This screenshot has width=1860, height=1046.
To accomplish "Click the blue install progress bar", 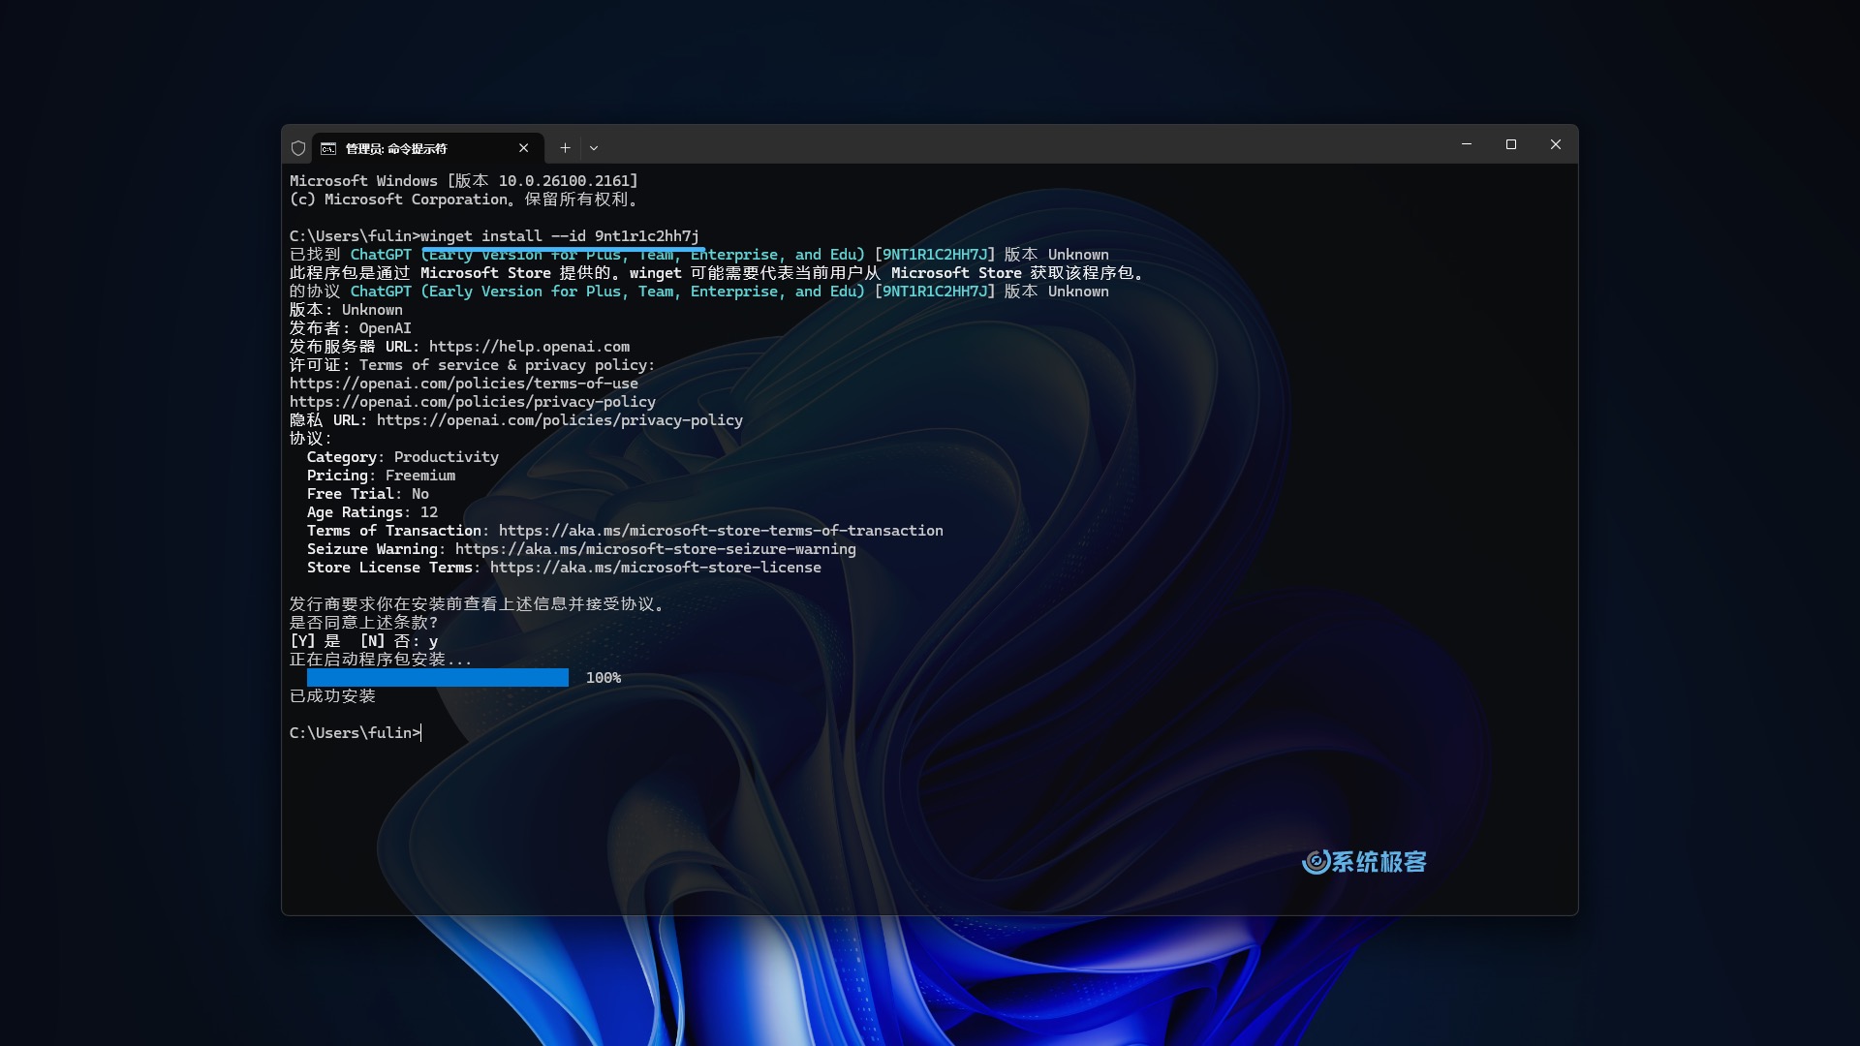I will pos(438,678).
